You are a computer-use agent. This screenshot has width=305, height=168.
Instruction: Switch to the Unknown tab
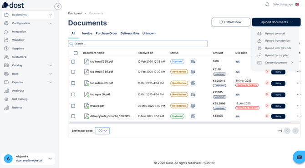[149, 33]
